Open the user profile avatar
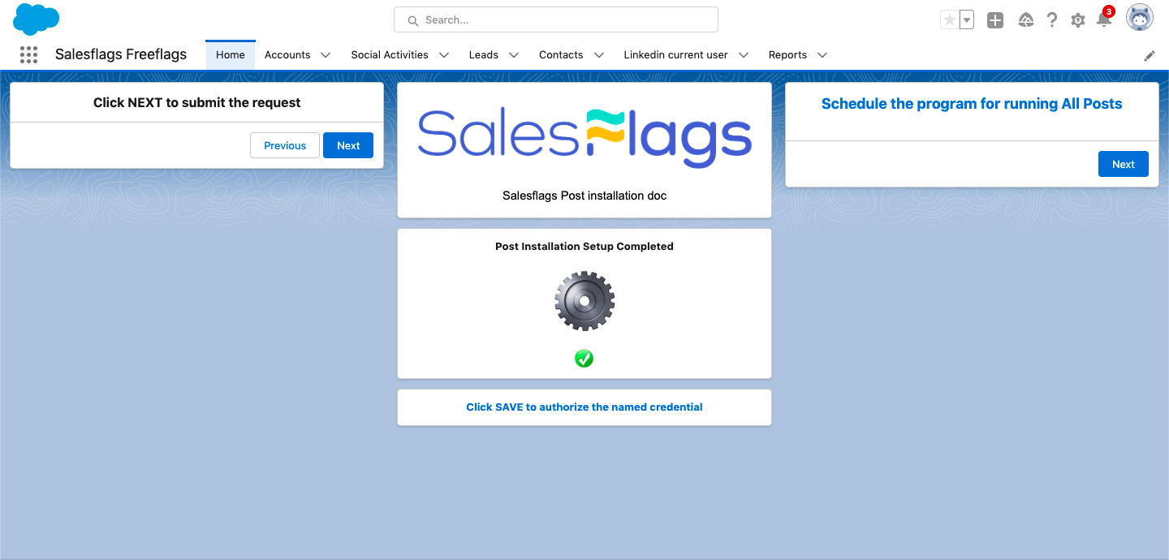The width and height of the screenshot is (1169, 560). (x=1140, y=18)
